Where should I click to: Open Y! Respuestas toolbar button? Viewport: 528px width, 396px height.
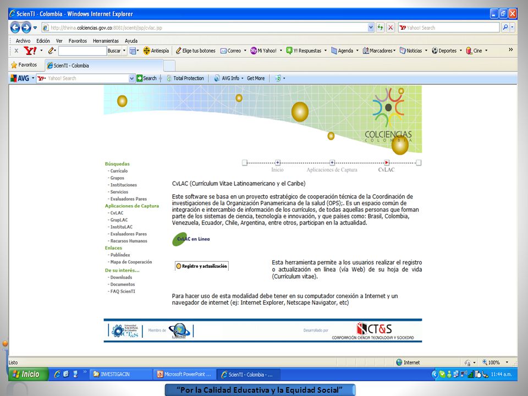304,51
